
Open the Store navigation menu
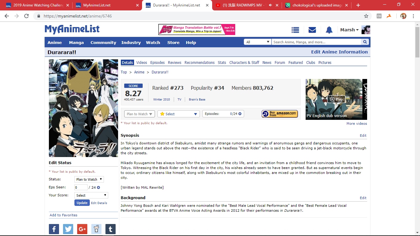tap(173, 42)
